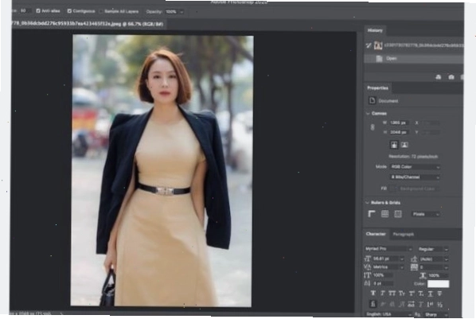Select the history snapshot thumbnail
Viewport: 476px width, 319px height.
point(378,45)
